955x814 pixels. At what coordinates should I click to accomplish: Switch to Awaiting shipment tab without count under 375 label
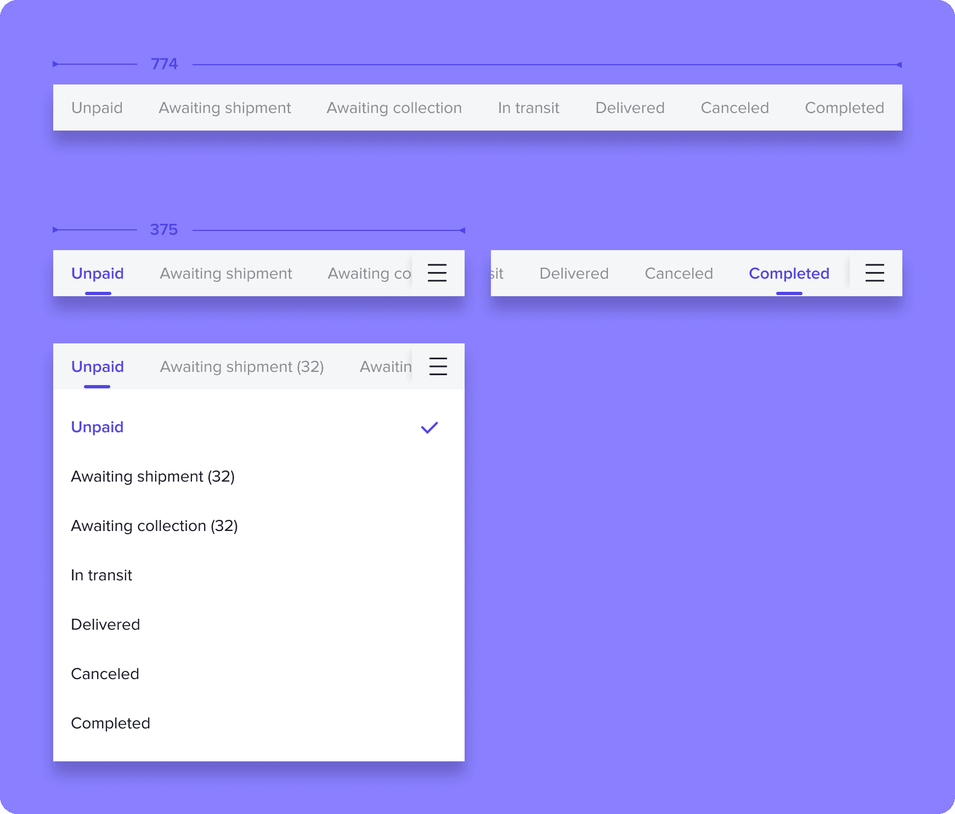click(226, 273)
